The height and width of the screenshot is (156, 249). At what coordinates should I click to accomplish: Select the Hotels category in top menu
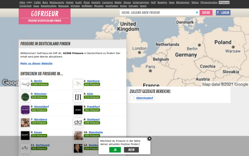[x=70, y=2]
